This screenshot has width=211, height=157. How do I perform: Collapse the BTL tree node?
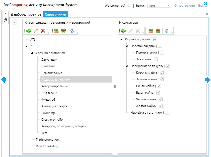click(26, 46)
